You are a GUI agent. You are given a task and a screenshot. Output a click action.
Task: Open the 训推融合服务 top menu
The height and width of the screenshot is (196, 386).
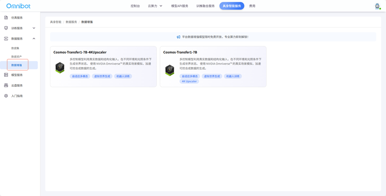(x=206, y=6)
